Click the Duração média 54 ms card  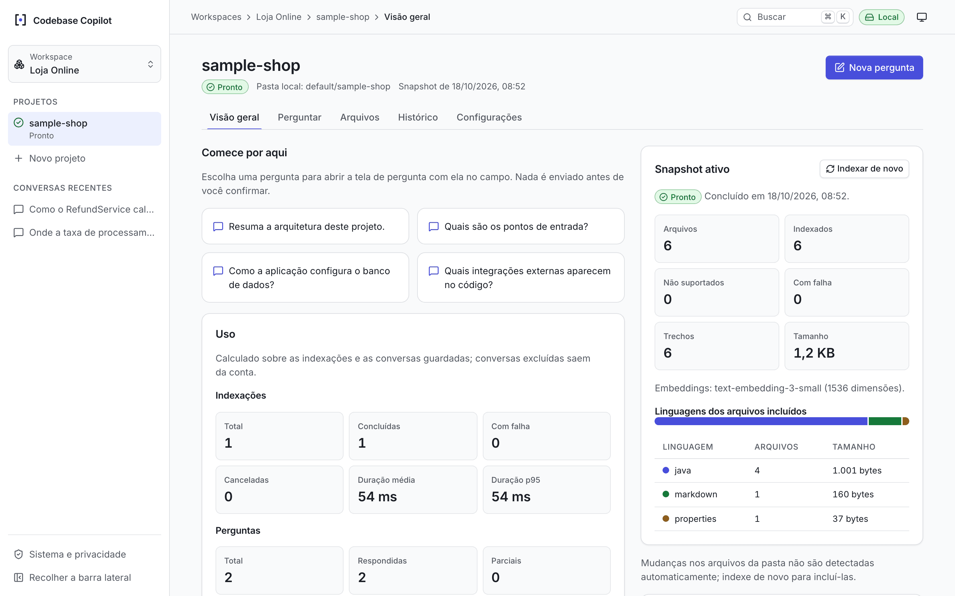(x=413, y=490)
